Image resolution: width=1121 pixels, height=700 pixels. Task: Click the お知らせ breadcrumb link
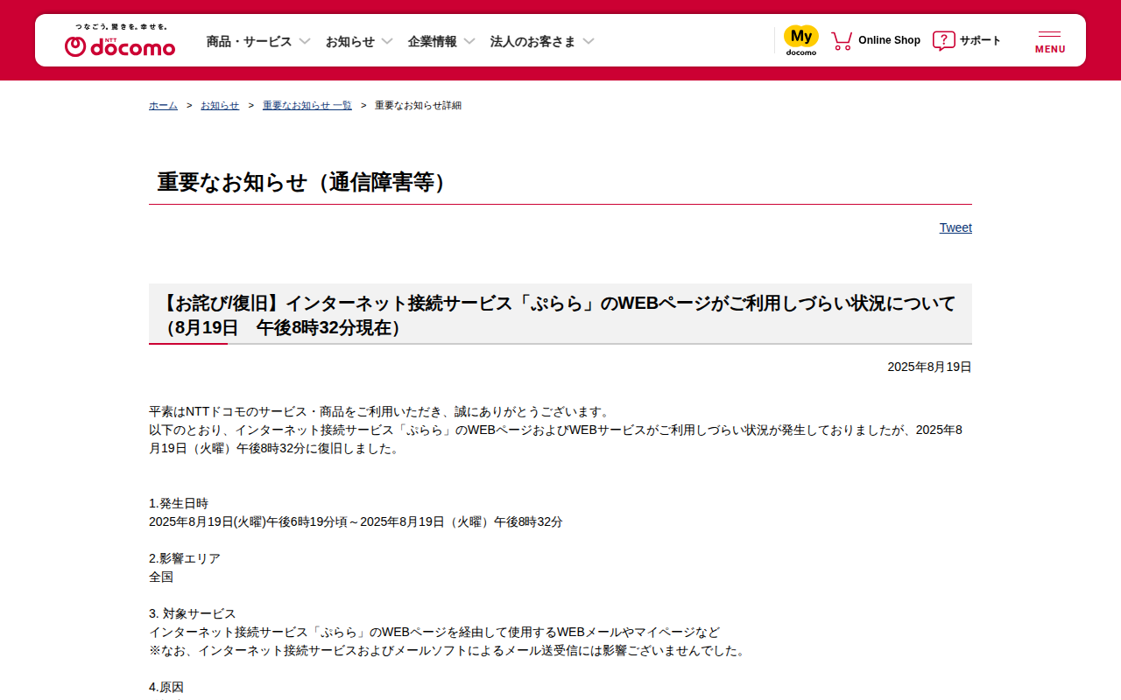click(x=220, y=105)
